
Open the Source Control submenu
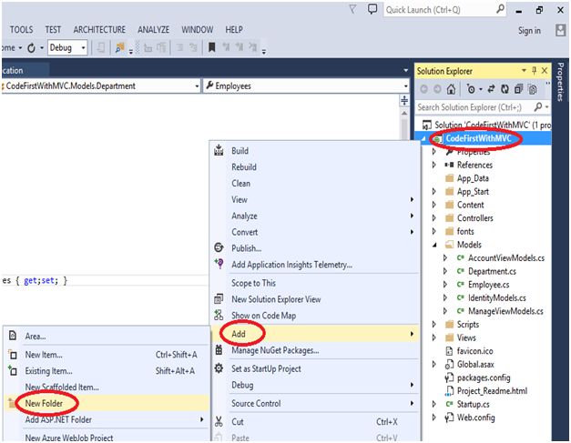click(x=315, y=403)
